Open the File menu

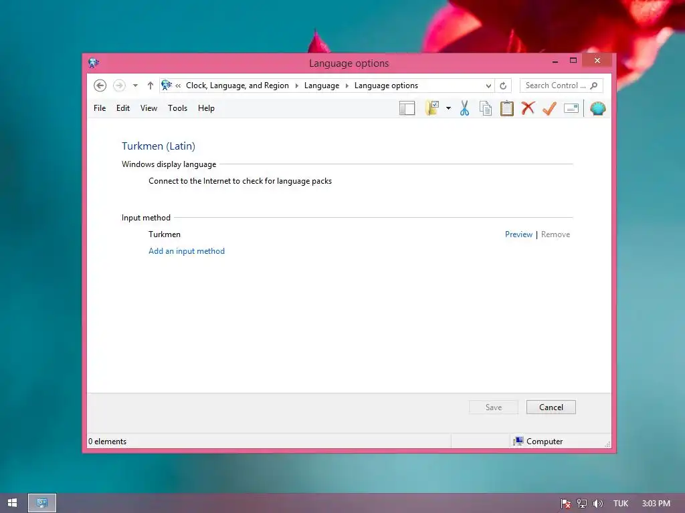click(100, 108)
